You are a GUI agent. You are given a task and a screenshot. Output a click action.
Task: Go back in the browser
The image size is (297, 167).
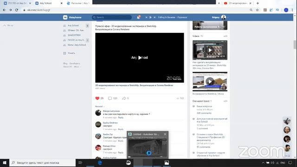[x=4, y=10]
